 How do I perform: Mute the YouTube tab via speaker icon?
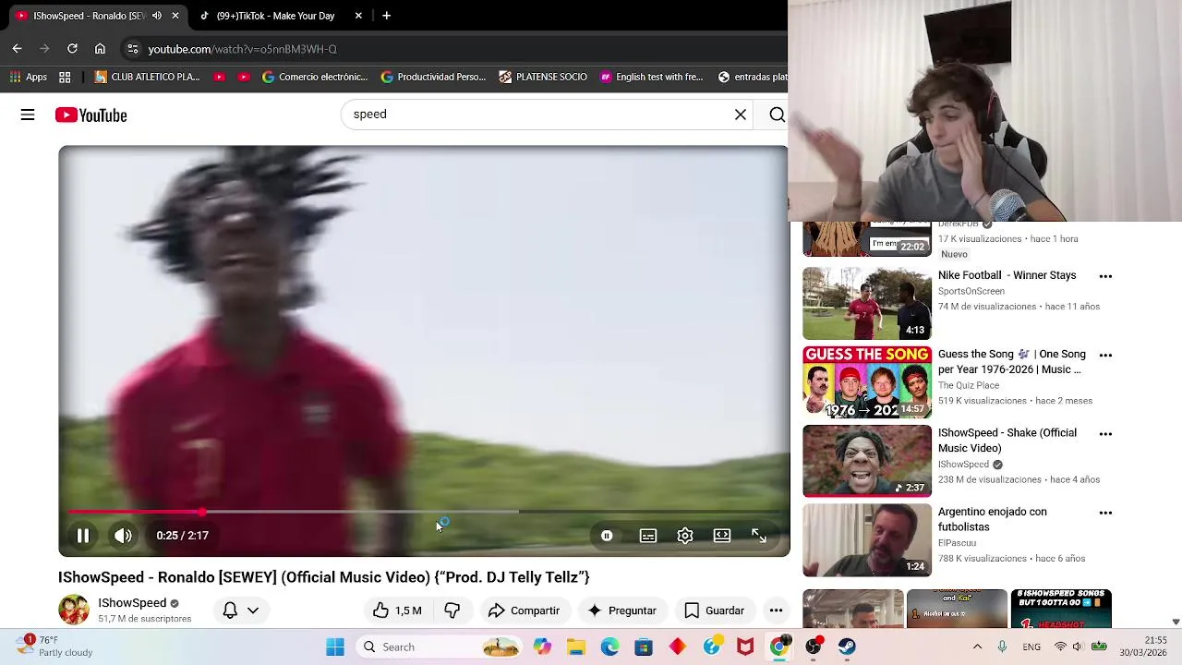pos(156,16)
